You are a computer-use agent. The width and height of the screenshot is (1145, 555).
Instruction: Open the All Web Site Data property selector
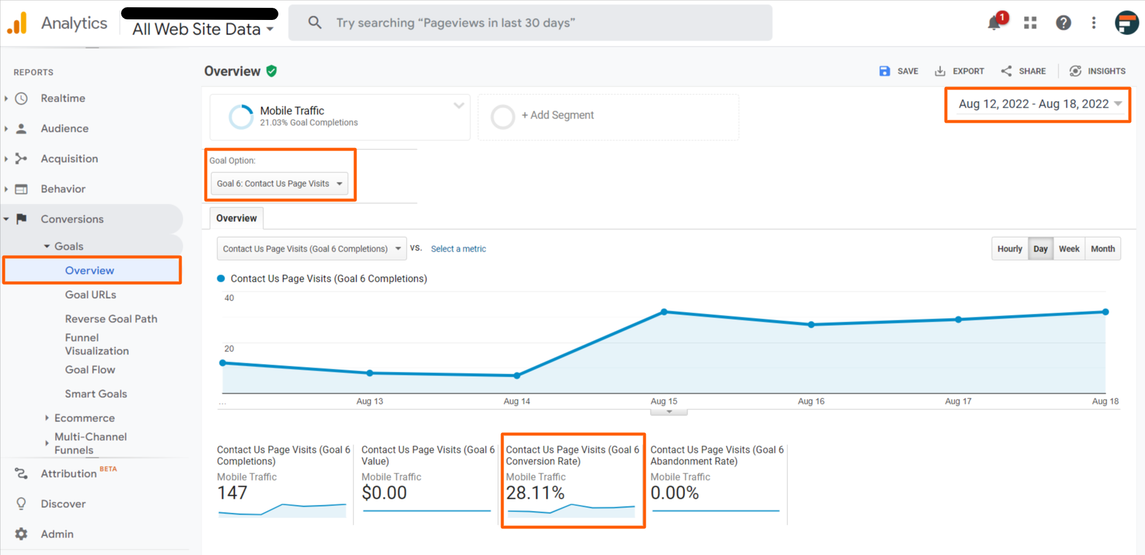[200, 28]
